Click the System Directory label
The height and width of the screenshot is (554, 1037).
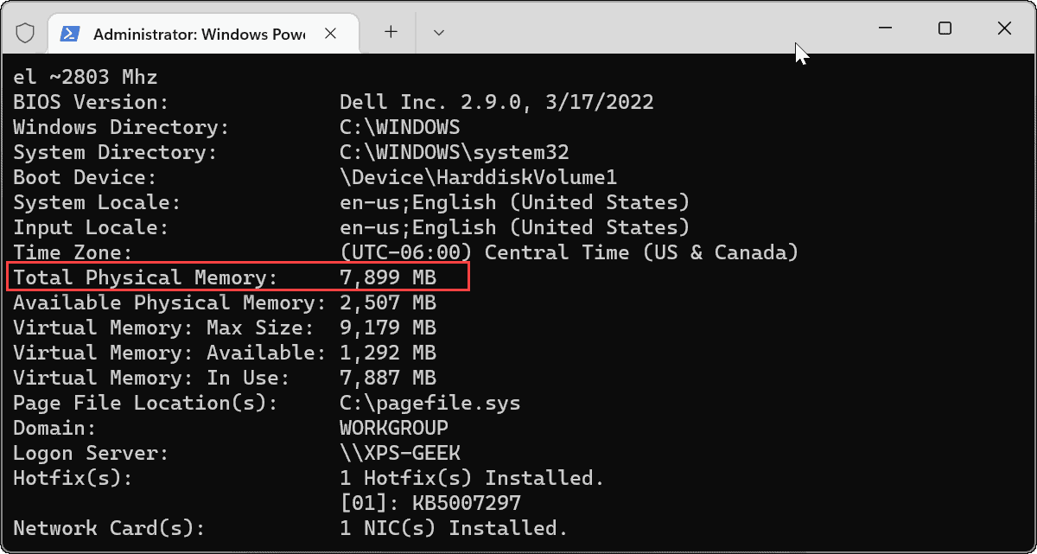click(115, 152)
